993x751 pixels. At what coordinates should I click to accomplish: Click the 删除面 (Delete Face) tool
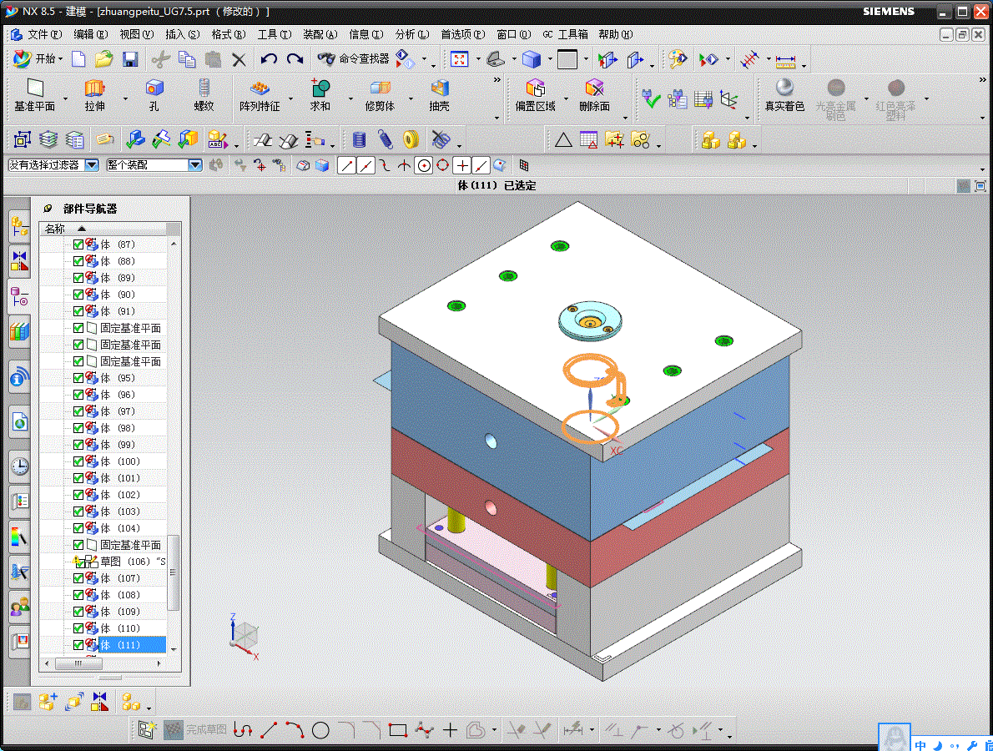click(x=594, y=94)
